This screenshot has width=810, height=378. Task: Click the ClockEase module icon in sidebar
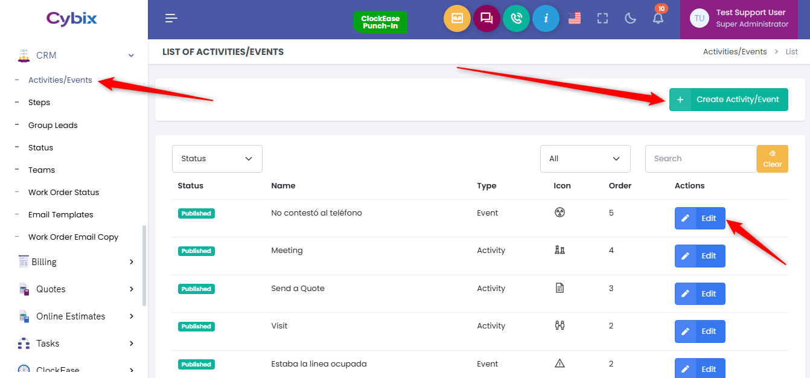[x=24, y=370]
